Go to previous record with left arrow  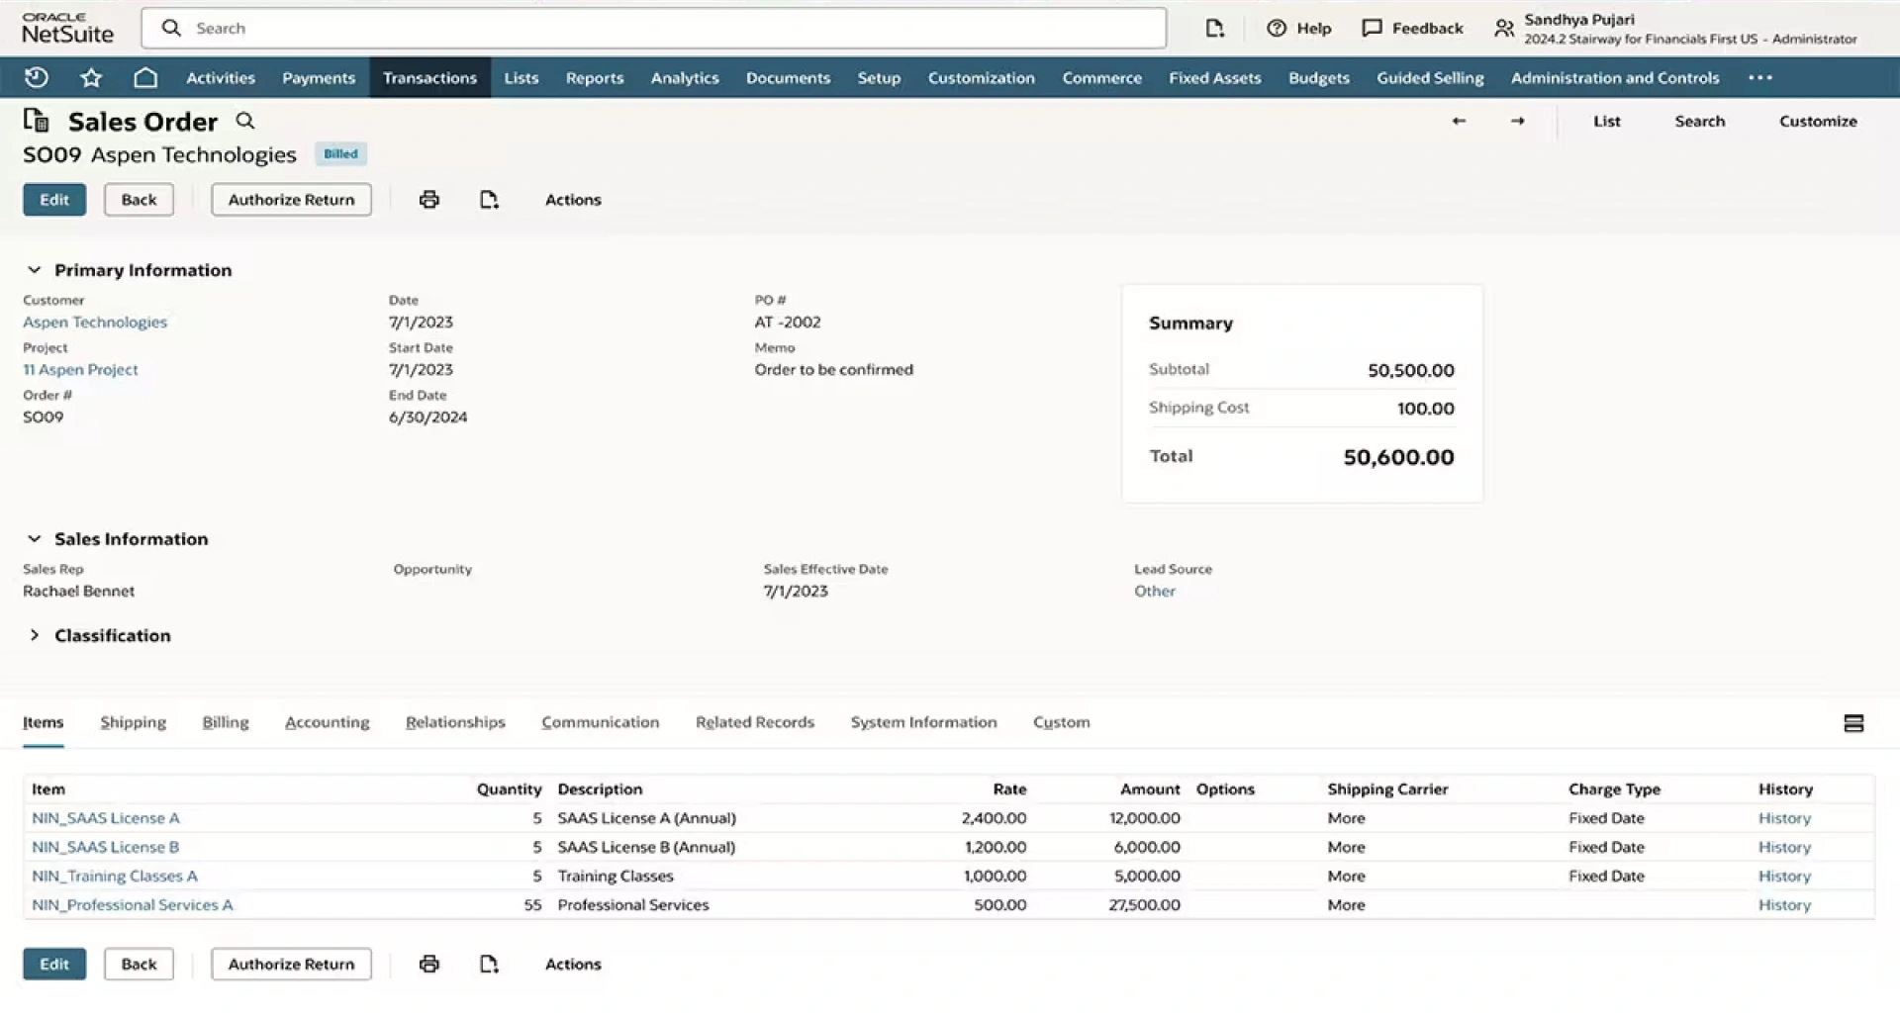1459,121
